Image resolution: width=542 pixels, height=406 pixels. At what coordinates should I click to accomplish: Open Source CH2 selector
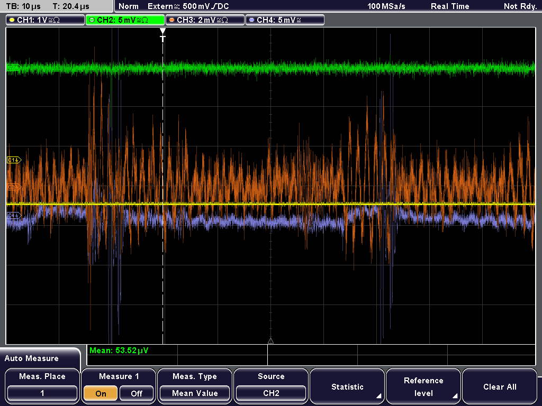[271, 393]
